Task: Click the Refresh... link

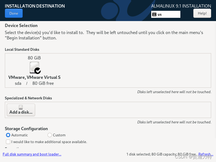Action: [x=206, y=154]
